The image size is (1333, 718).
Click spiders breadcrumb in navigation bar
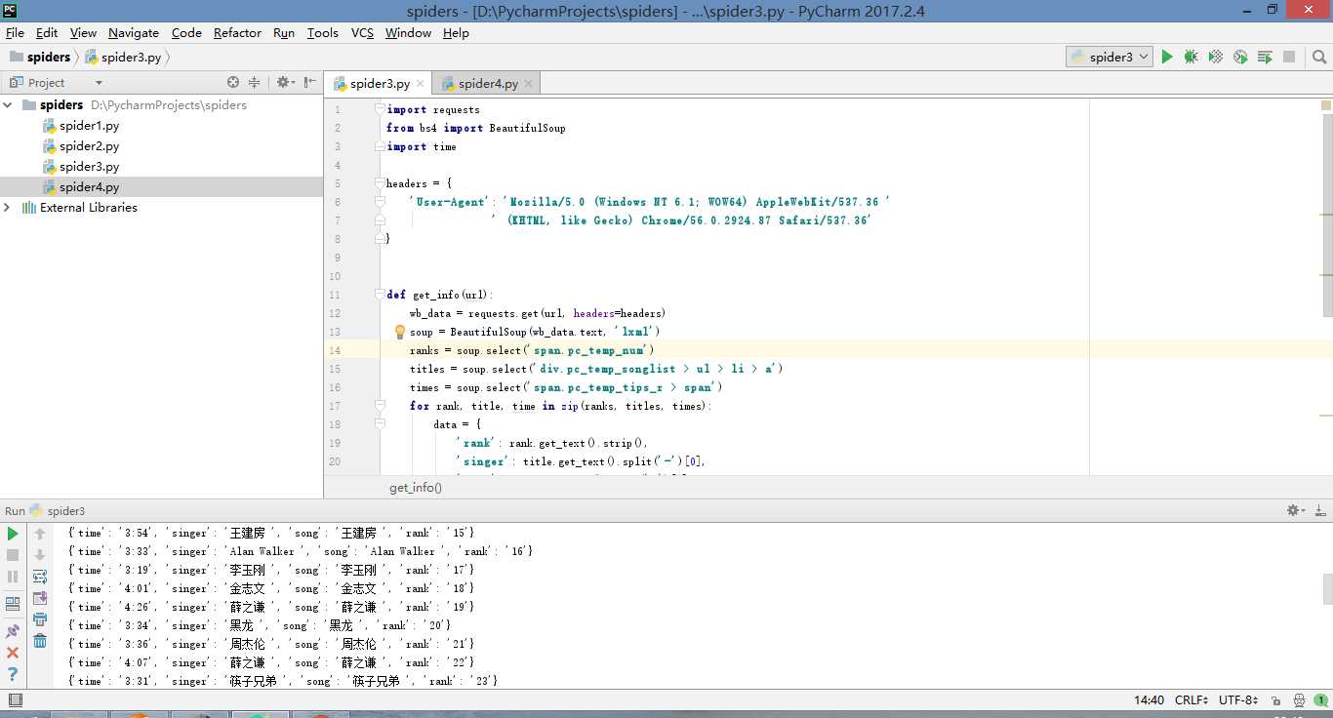click(x=40, y=58)
